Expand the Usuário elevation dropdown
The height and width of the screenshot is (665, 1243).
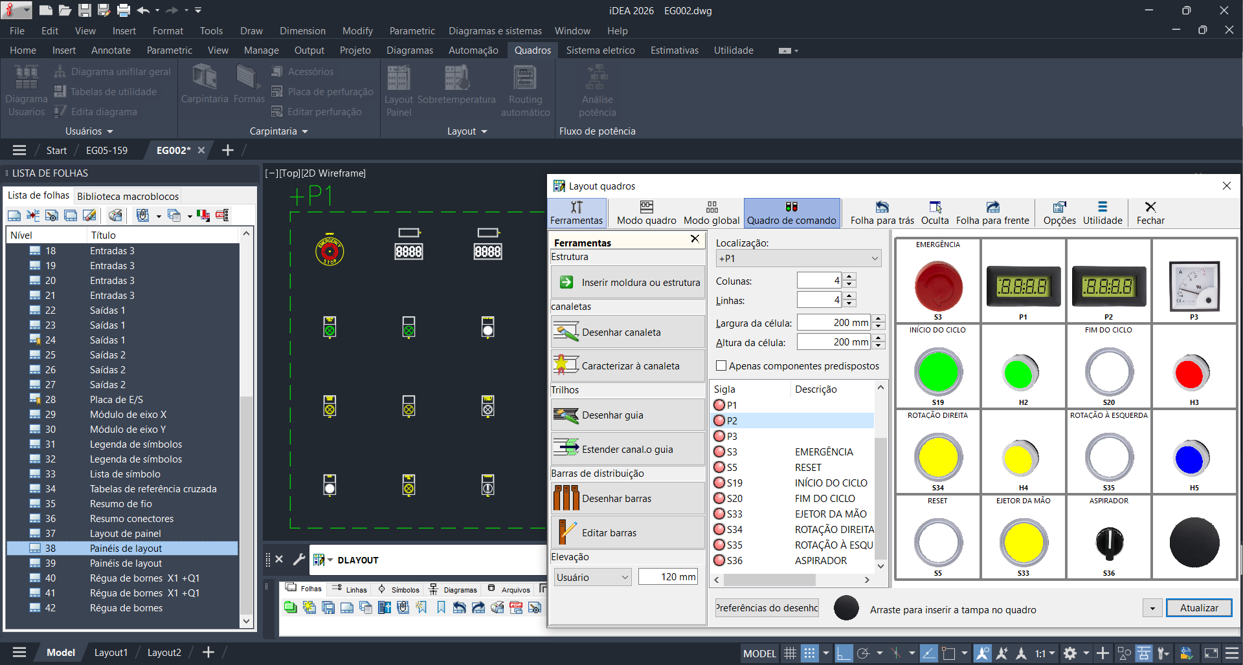pos(592,577)
